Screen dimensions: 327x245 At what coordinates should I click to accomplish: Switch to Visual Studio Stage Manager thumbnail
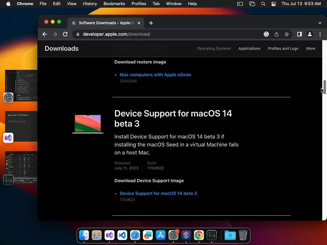(21, 126)
